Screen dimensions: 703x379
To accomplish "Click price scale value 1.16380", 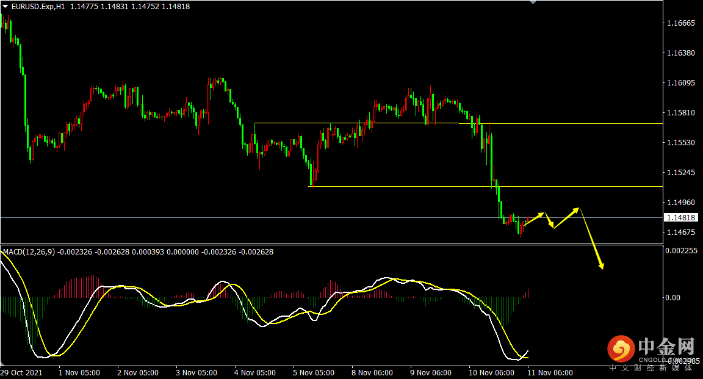I will pyautogui.click(x=681, y=53).
